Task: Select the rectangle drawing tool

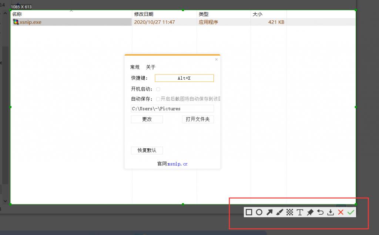Action: coord(249,212)
